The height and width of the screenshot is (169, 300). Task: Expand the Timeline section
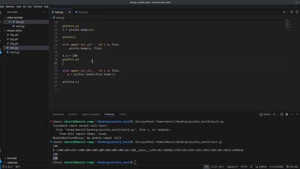point(12,163)
